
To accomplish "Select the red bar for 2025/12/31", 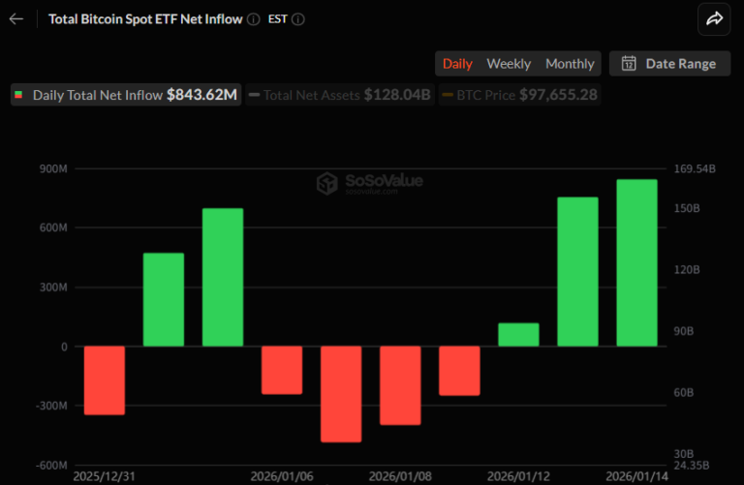I will tap(105, 380).
